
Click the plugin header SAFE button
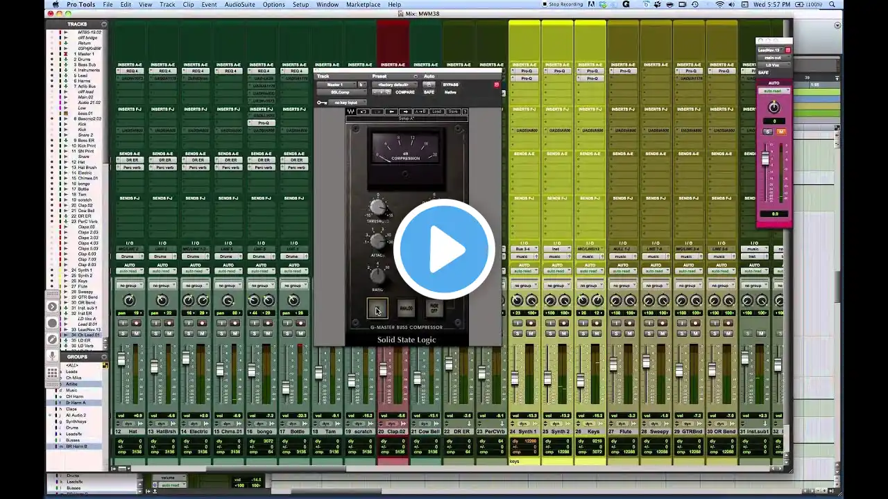coord(429,92)
